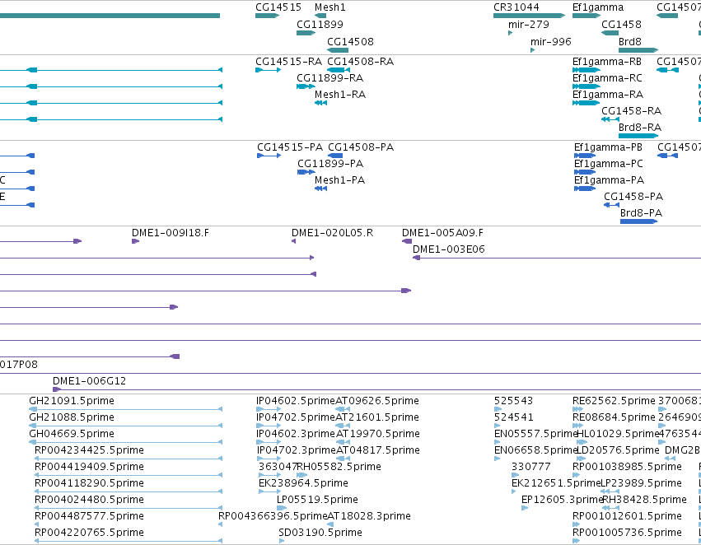Image resolution: width=701 pixels, height=545 pixels.
Task: Open the CG1458-RA transcript
Action: [631, 111]
